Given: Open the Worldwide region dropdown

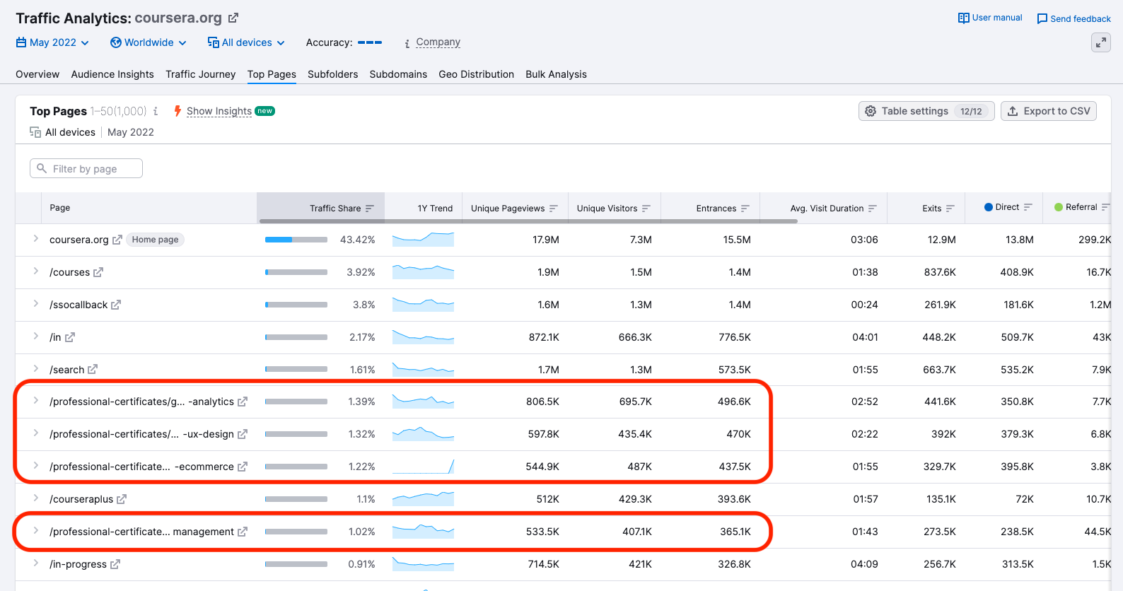Looking at the screenshot, I should tap(149, 42).
